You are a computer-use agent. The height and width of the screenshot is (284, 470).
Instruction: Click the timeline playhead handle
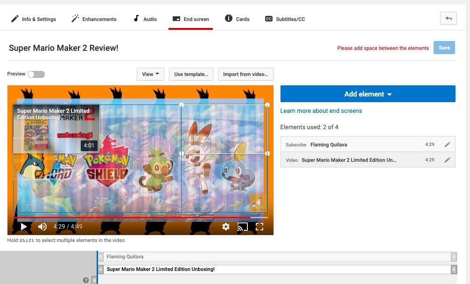click(x=94, y=280)
